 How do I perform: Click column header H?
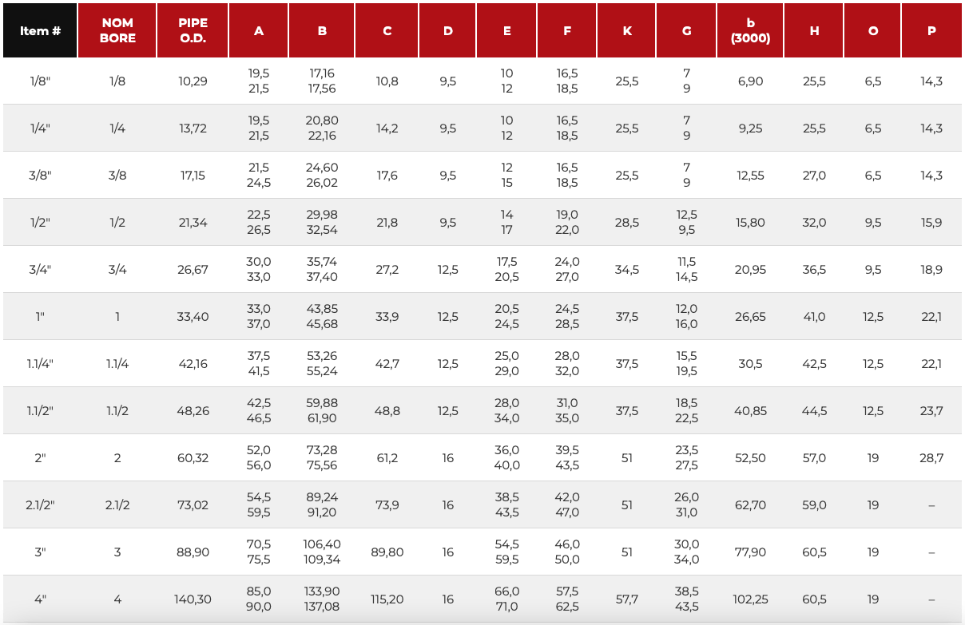pos(814,30)
